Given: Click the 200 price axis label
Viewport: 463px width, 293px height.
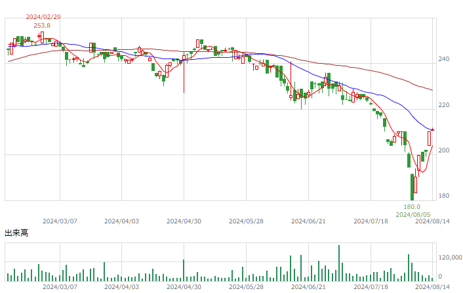Looking at the screenshot, I should click(x=444, y=150).
